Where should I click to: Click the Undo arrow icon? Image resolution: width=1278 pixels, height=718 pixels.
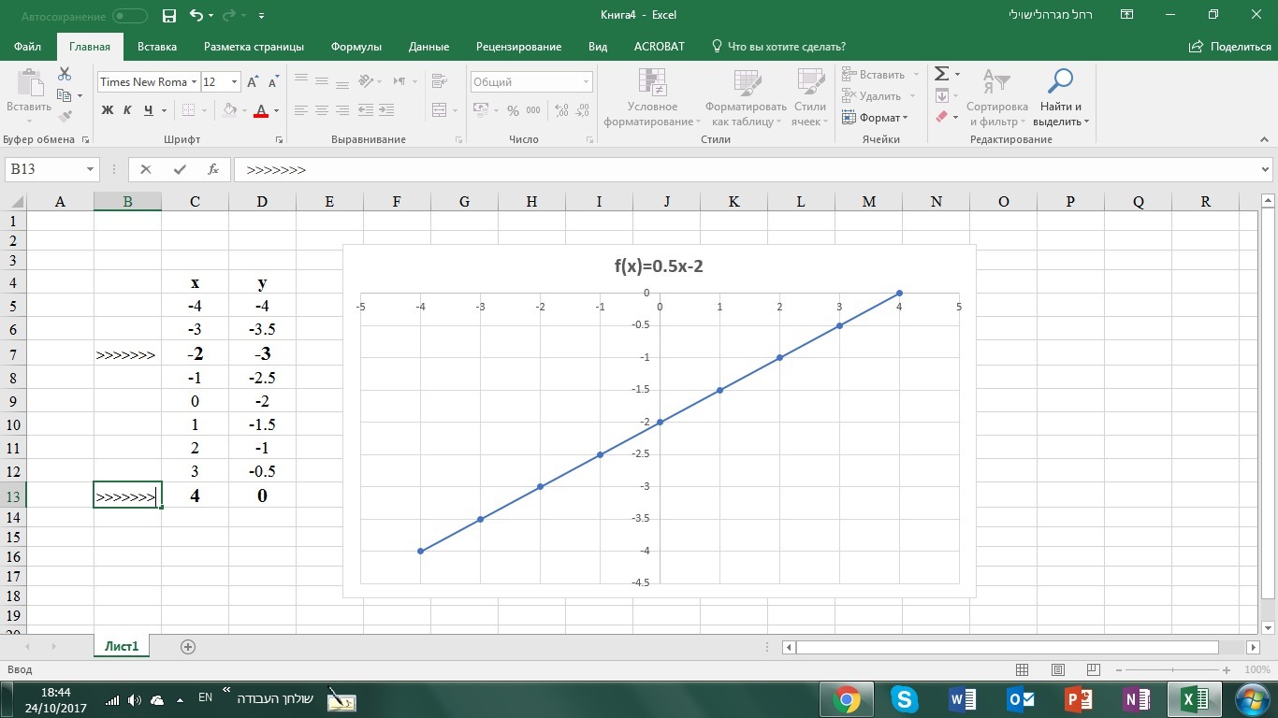pos(196,15)
